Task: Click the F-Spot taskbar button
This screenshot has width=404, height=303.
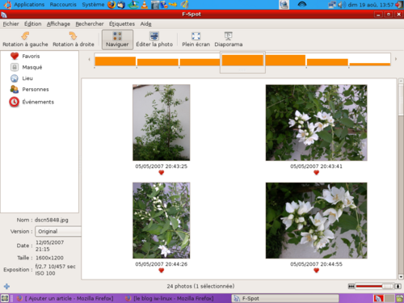Action: point(285,298)
